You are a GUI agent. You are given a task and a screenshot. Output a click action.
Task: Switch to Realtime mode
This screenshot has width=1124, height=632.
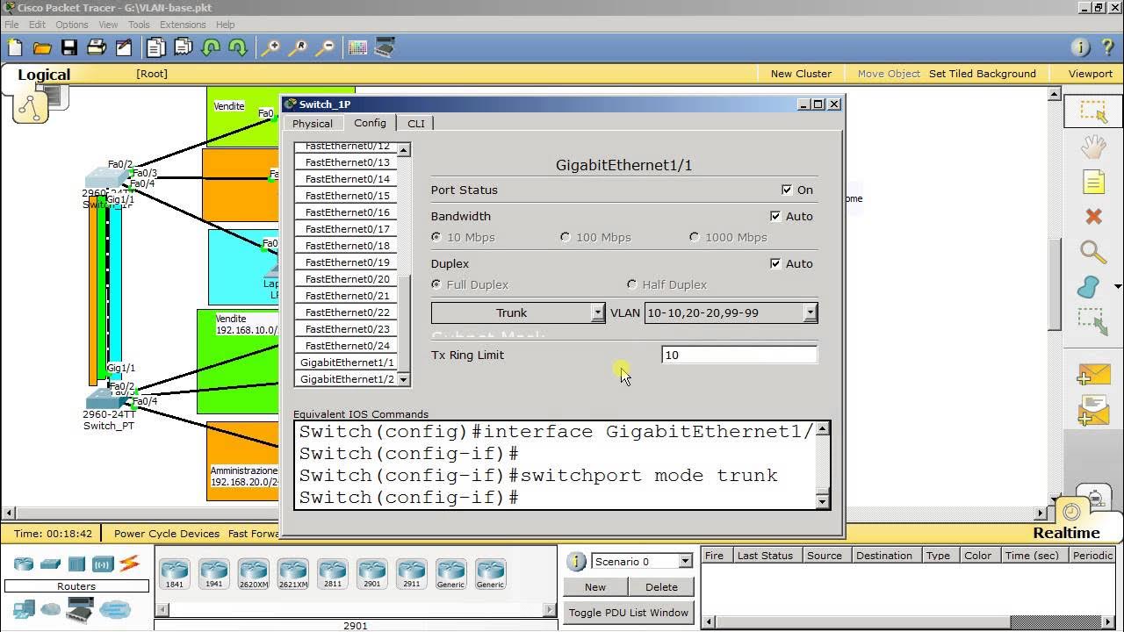point(1066,533)
